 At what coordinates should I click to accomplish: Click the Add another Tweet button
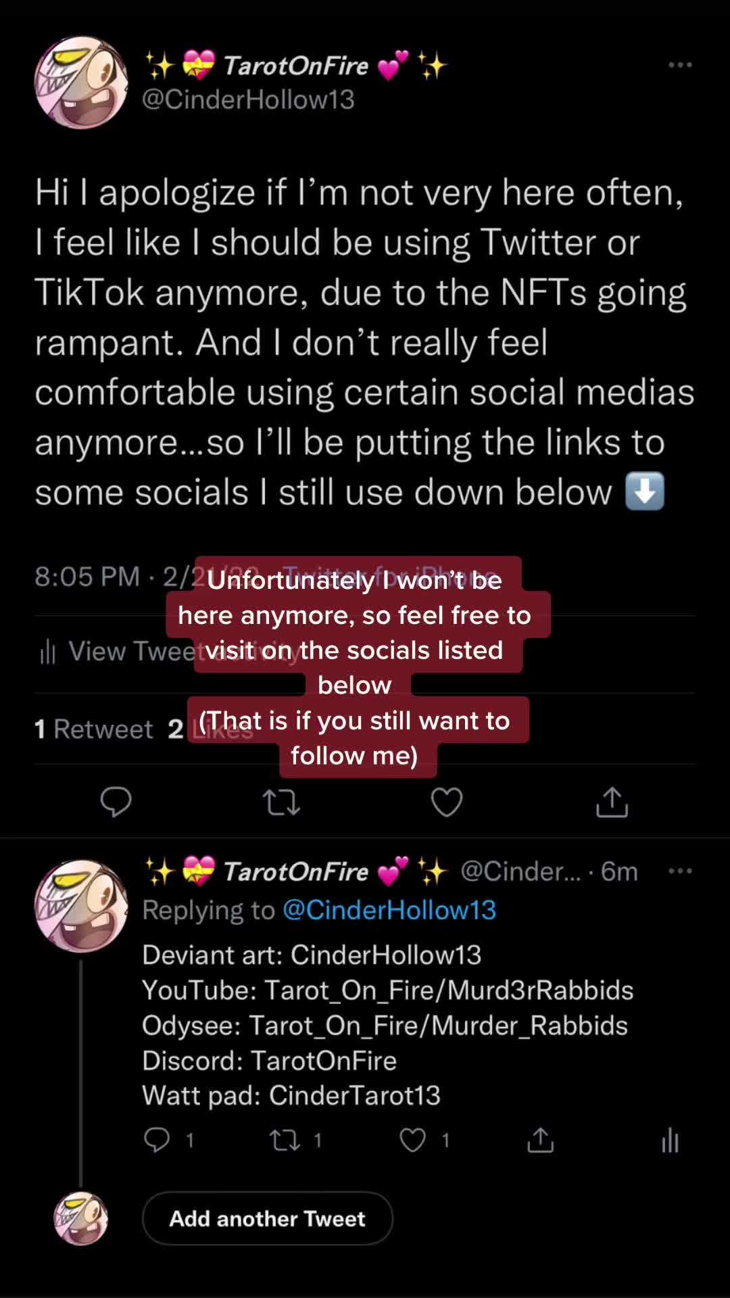(x=268, y=1218)
